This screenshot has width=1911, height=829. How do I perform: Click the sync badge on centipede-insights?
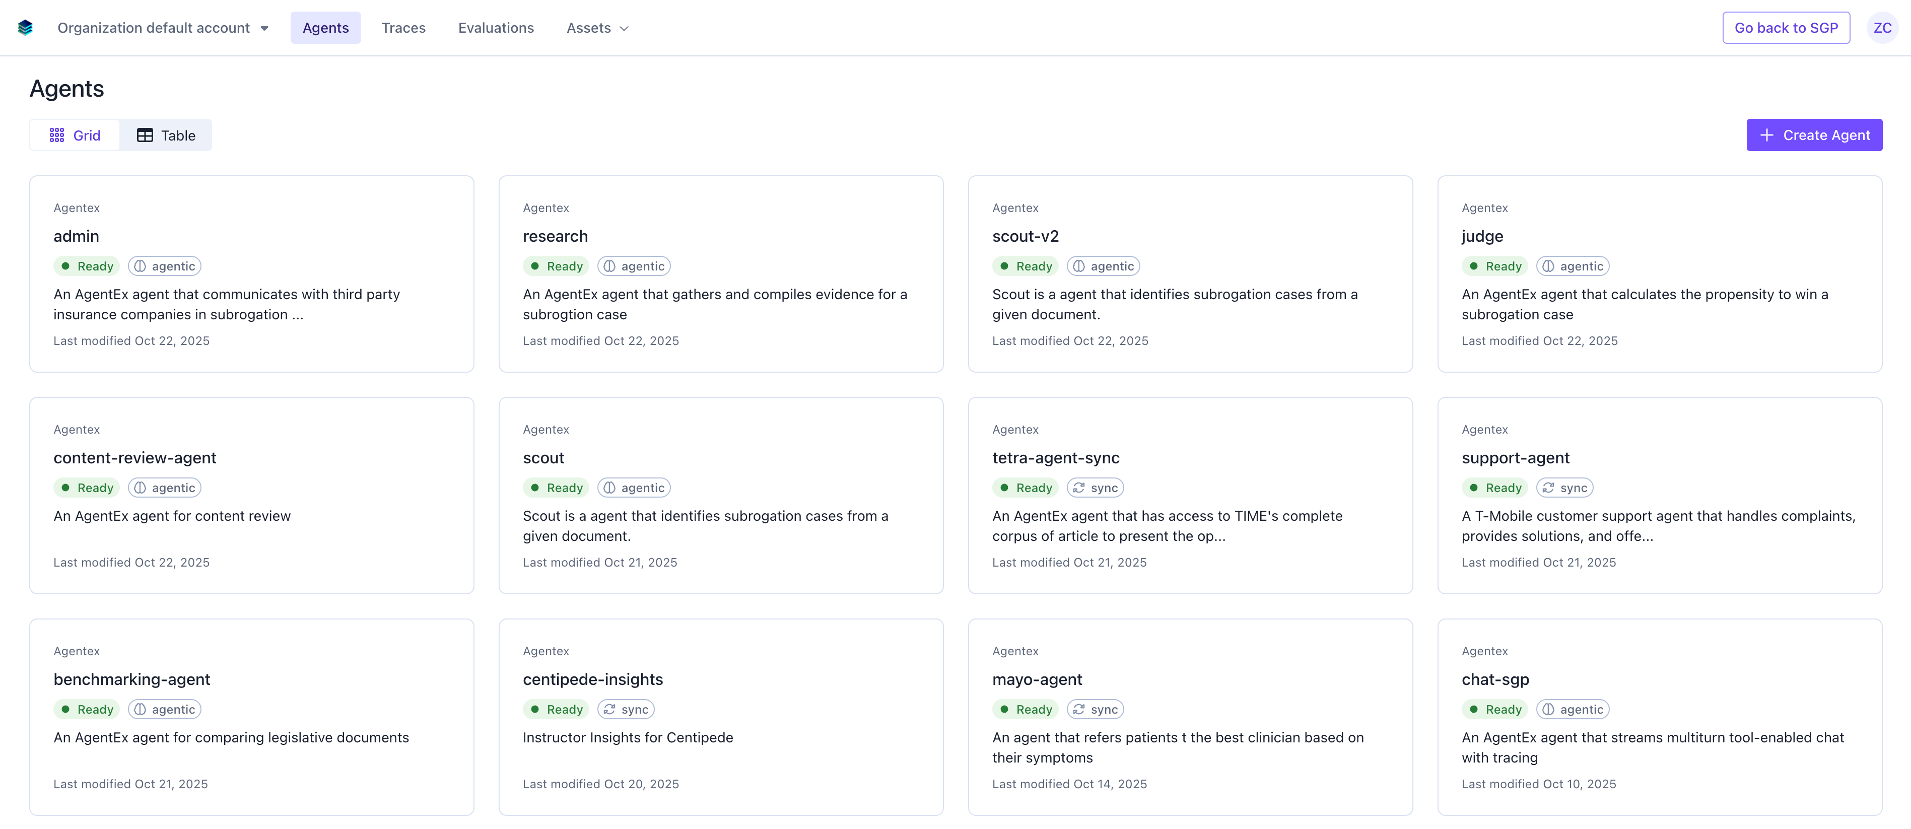626,709
